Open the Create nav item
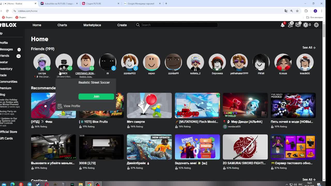 click(122, 25)
